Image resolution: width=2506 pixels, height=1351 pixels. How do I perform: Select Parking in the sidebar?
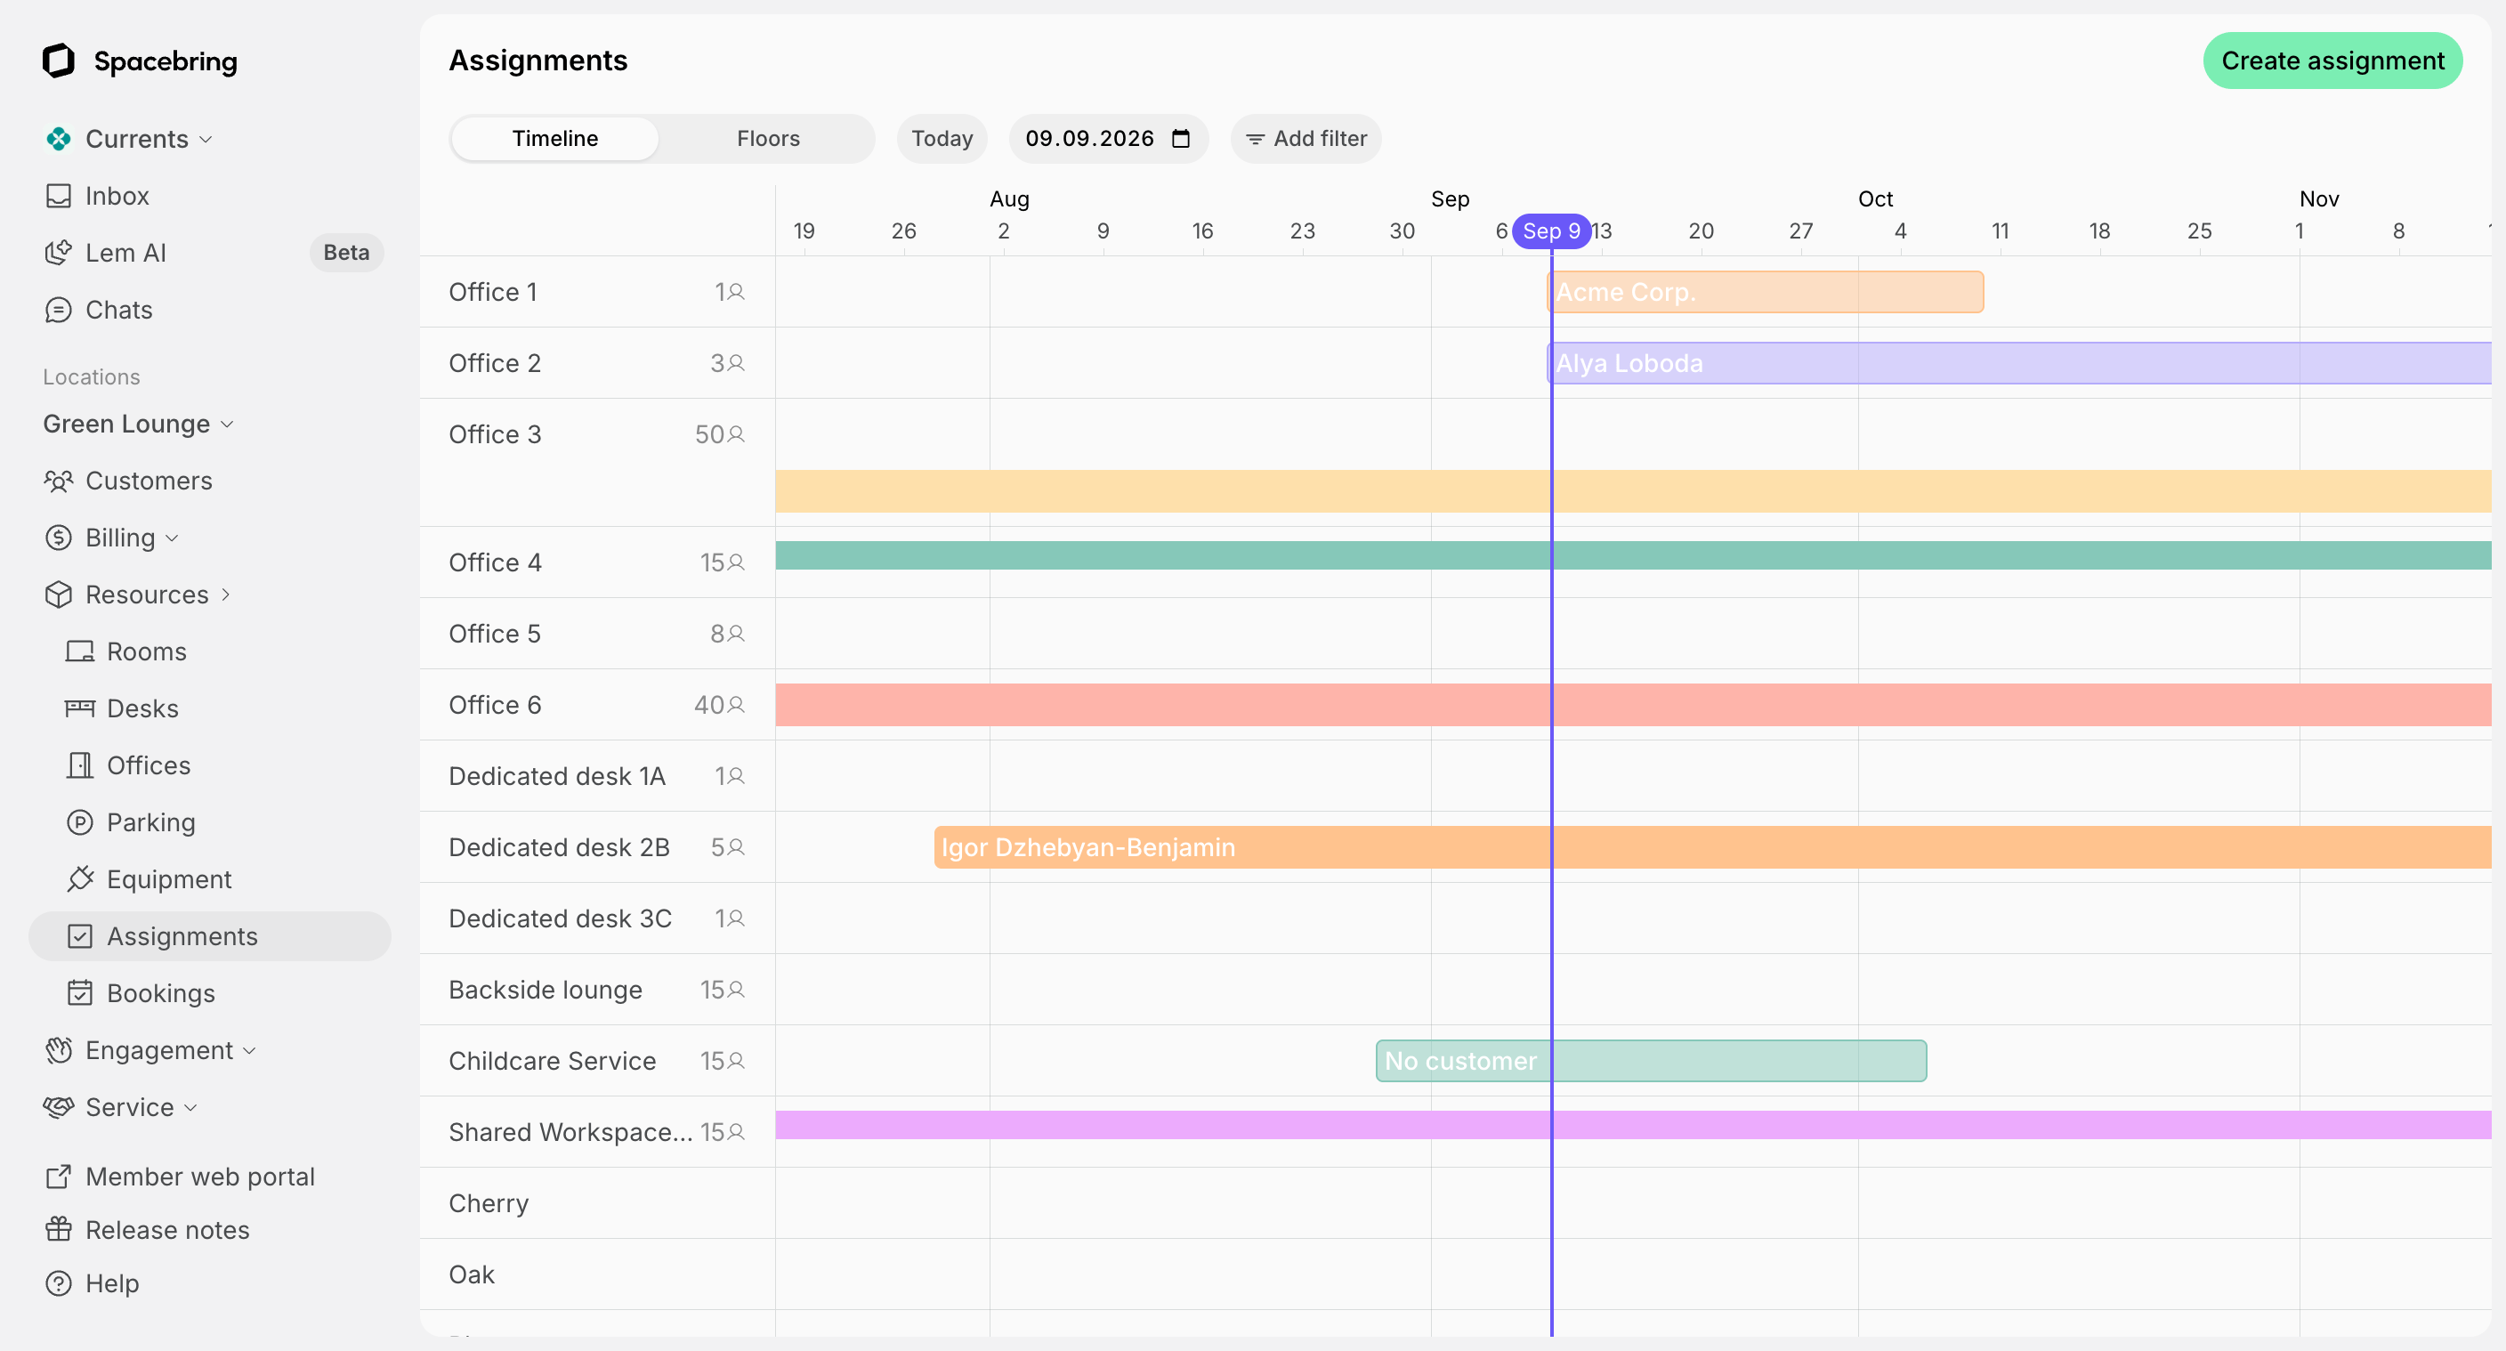tap(150, 823)
